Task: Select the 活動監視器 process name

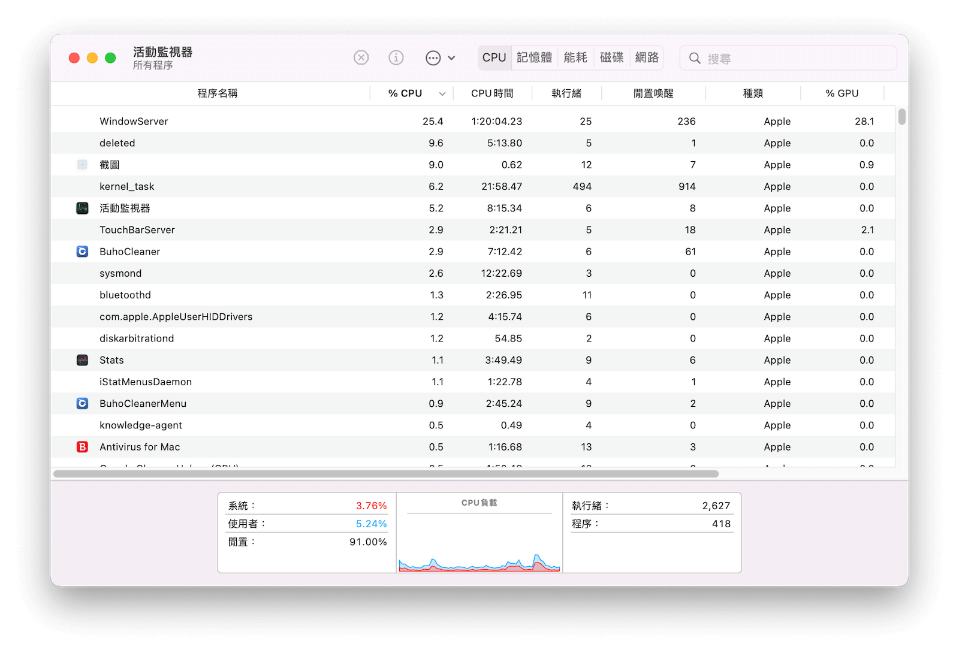Action: click(x=125, y=208)
